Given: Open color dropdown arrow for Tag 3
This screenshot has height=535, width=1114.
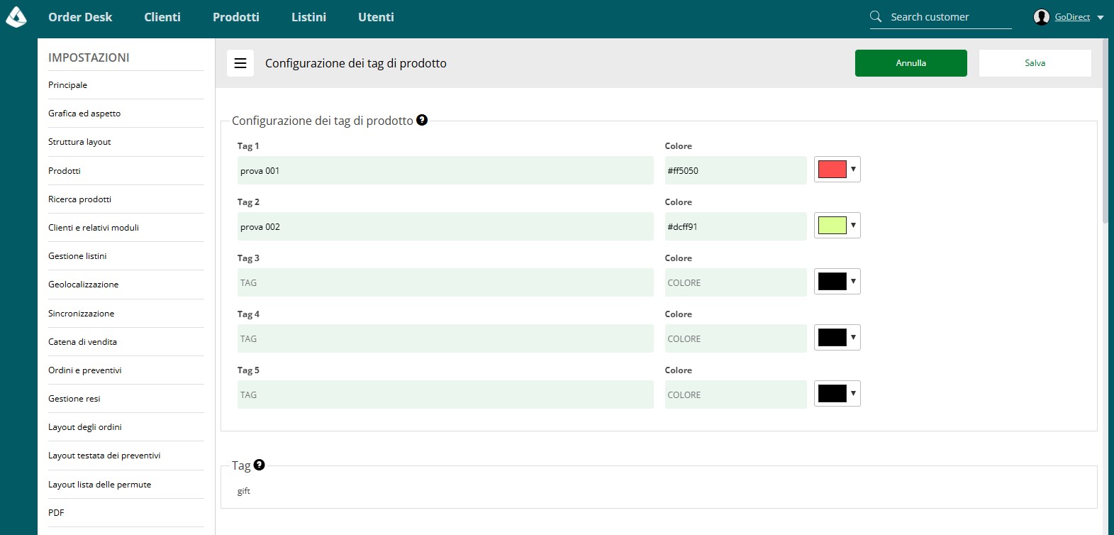Looking at the screenshot, I should 853,281.
